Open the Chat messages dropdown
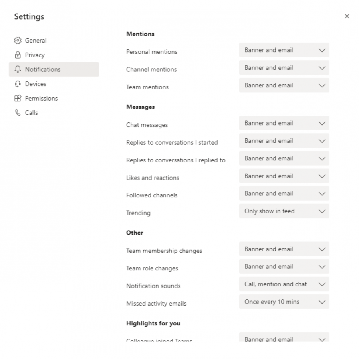This screenshot has width=359, height=359. coord(284,123)
